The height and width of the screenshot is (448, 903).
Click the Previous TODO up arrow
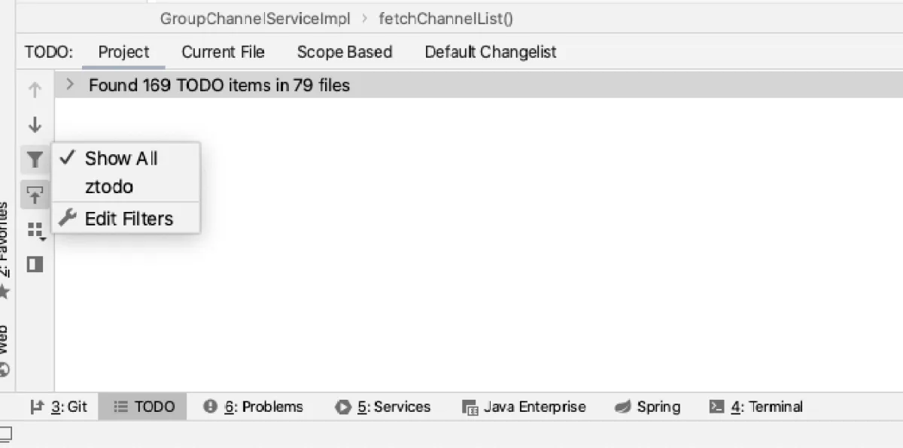click(35, 90)
